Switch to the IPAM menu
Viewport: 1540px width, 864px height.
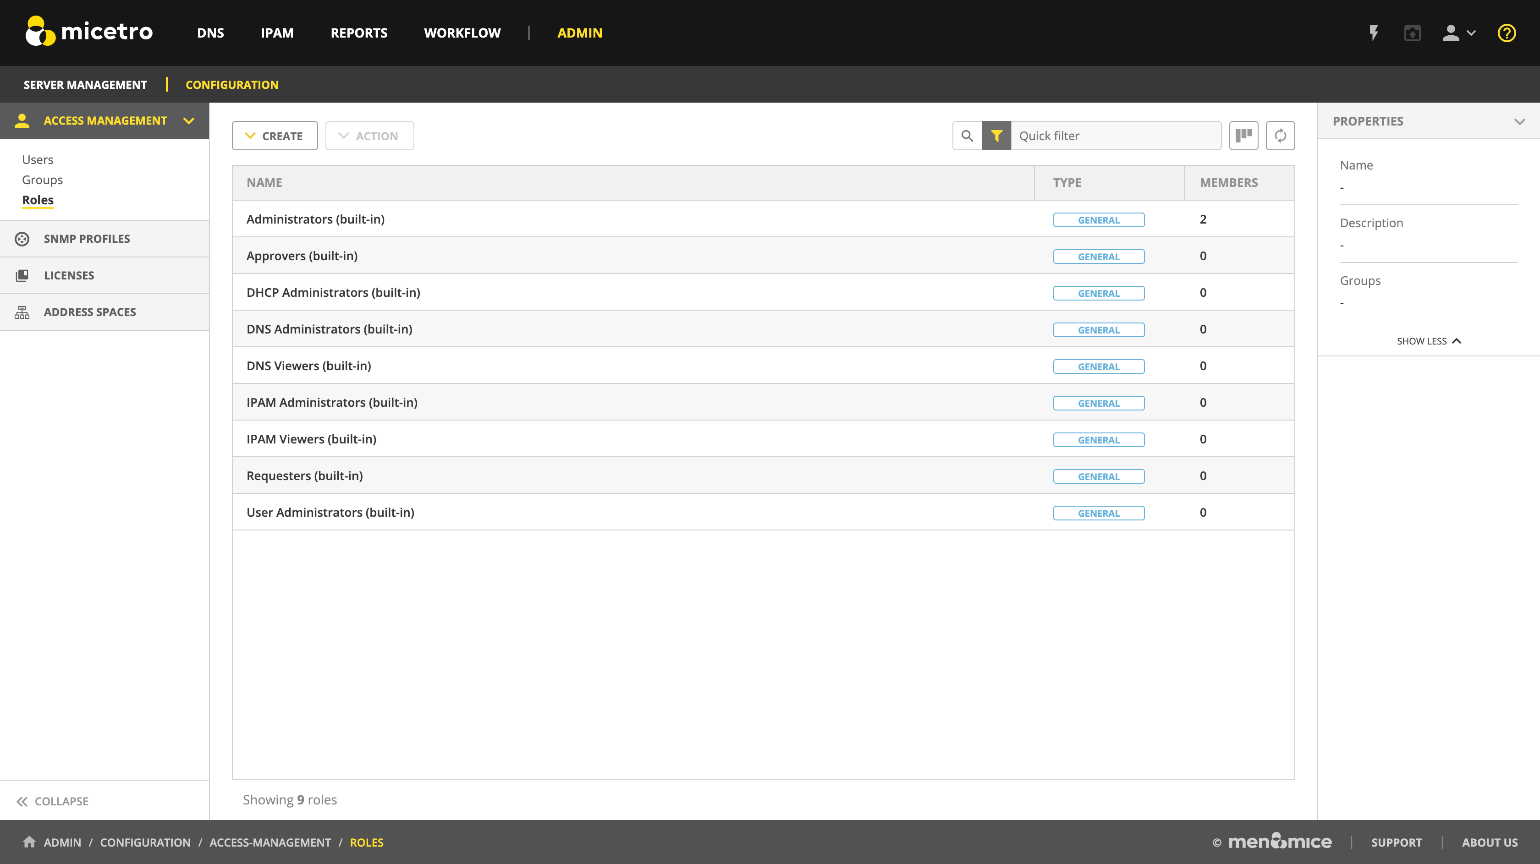pos(277,33)
